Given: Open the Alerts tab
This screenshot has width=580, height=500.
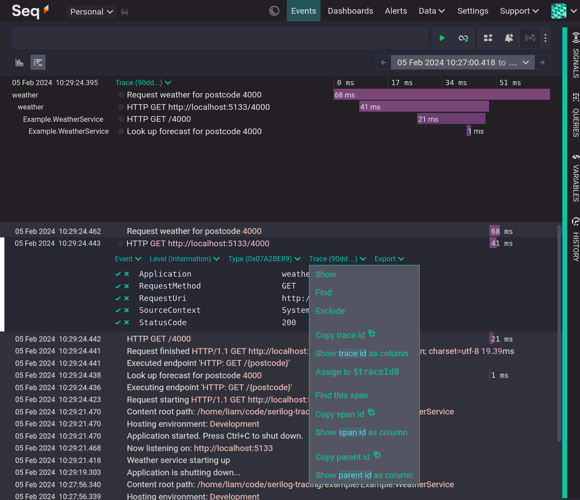Looking at the screenshot, I should (x=396, y=11).
